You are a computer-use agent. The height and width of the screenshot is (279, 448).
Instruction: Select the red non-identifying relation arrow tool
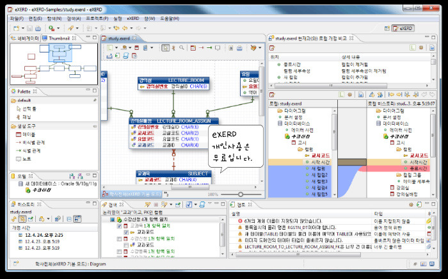pos(201,48)
